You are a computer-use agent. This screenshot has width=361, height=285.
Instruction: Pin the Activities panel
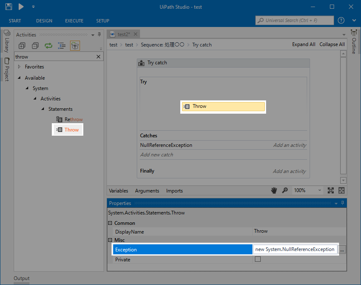(99, 34)
